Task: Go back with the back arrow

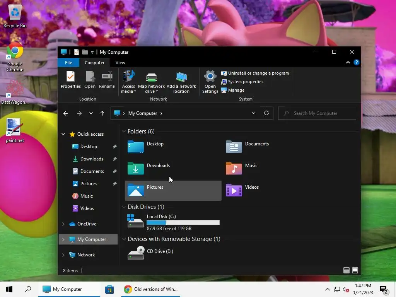Action: click(66, 113)
